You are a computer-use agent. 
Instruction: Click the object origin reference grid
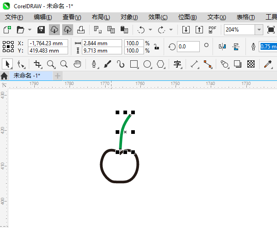click(8, 47)
